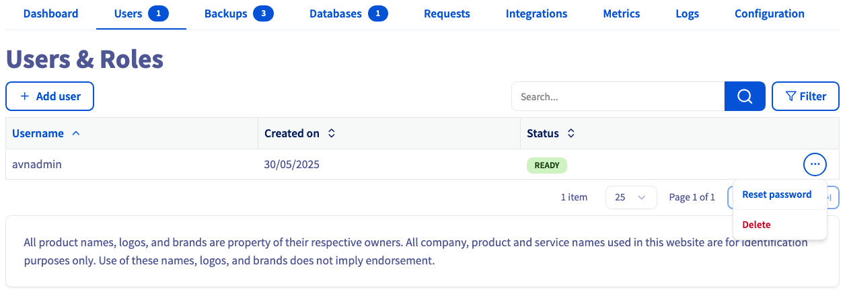The image size is (845, 294).
Task: Click the READY status badge
Action: [x=547, y=165]
